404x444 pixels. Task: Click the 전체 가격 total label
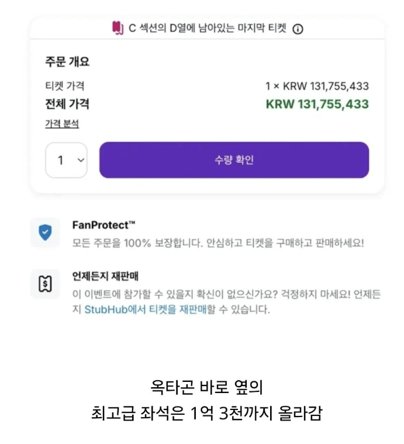(x=67, y=104)
